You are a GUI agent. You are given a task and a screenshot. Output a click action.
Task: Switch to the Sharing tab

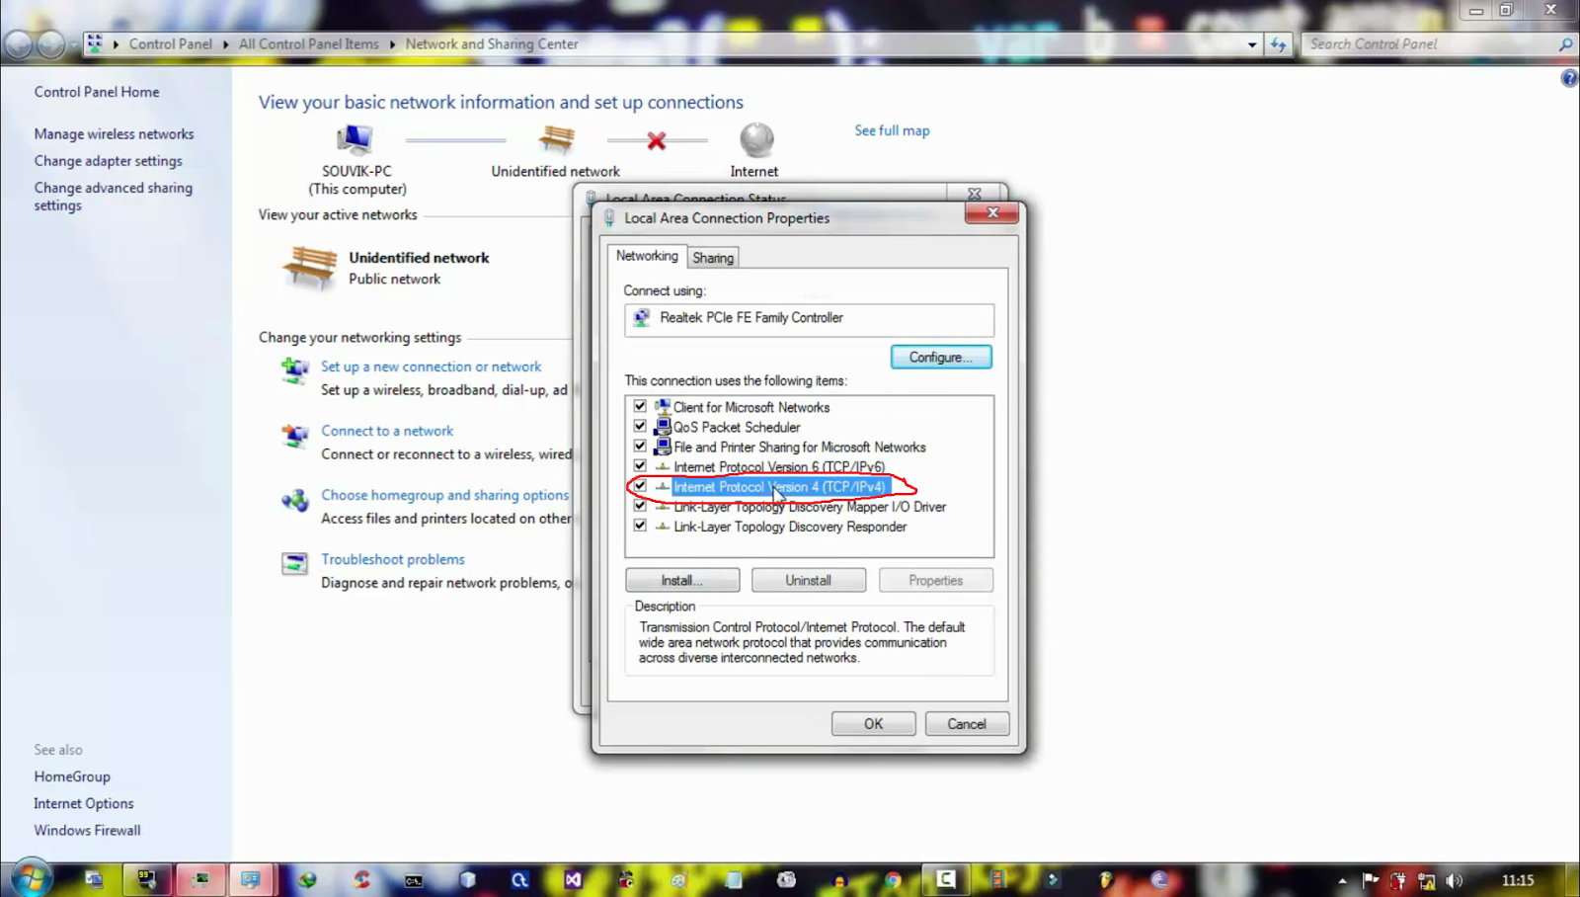712,257
